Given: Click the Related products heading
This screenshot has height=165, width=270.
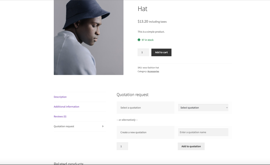Looking at the screenshot, I should [69, 163].
